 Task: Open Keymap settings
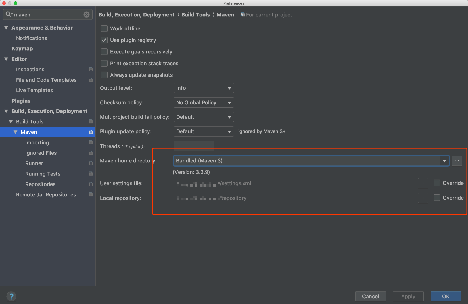point(22,49)
